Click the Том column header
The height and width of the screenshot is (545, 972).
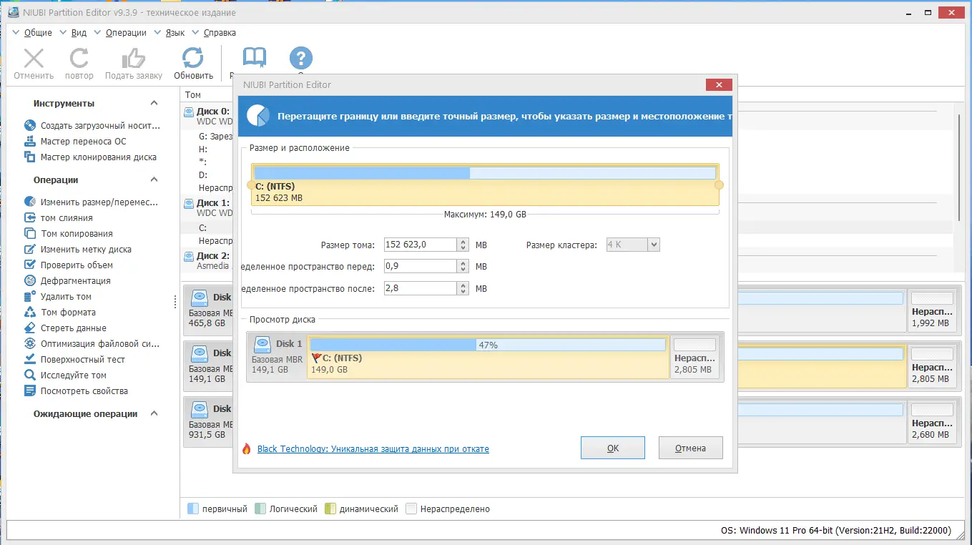193,94
